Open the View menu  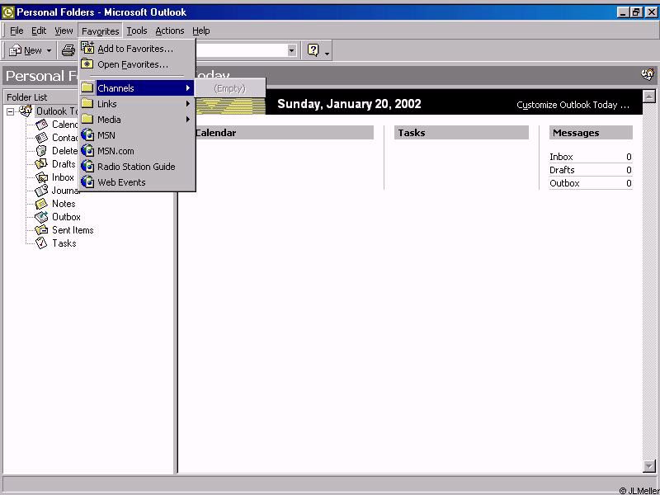(x=64, y=31)
